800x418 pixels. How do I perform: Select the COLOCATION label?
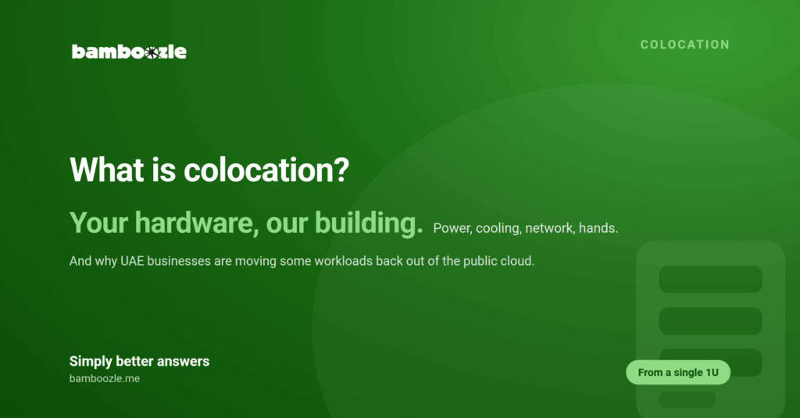pyautogui.click(x=684, y=45)
